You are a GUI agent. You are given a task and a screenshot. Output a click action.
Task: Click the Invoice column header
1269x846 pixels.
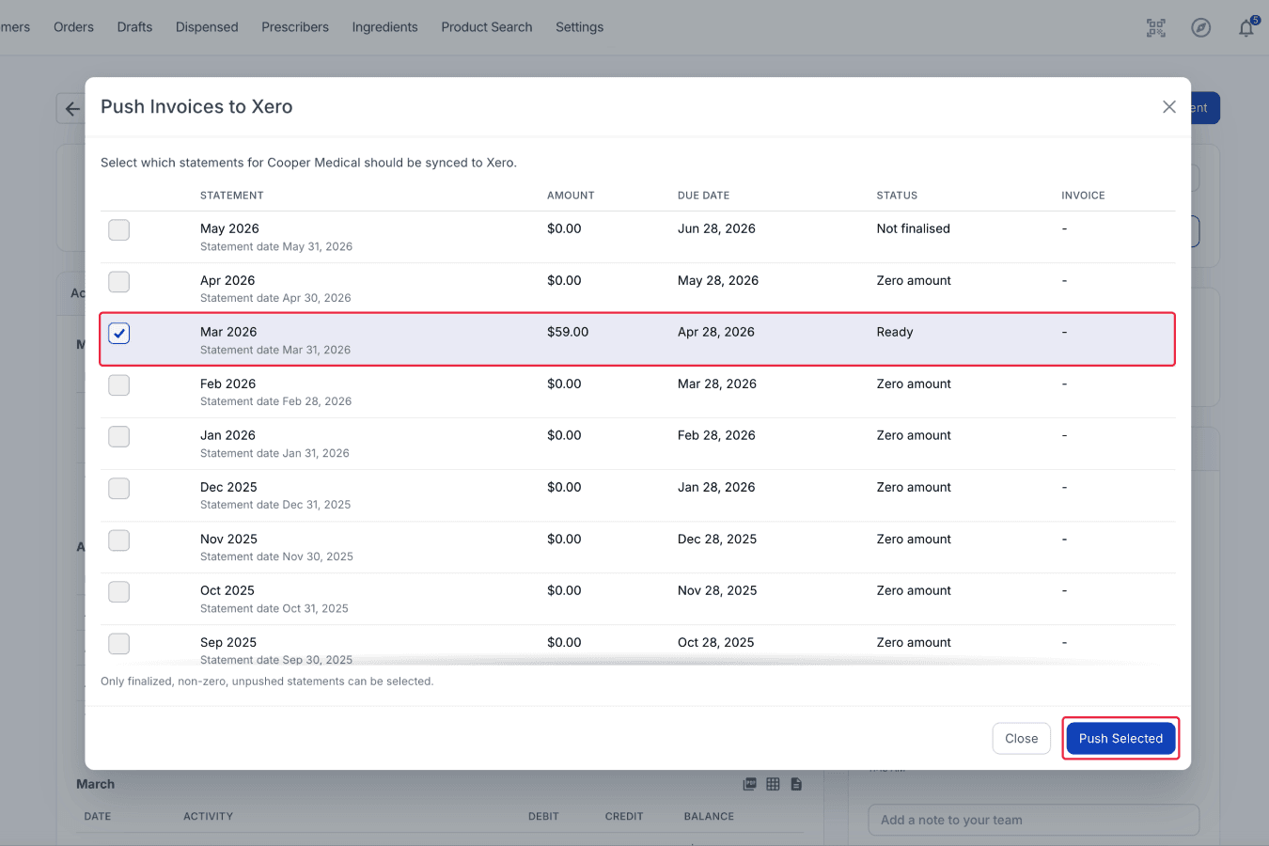click(x=1083, y=196)
